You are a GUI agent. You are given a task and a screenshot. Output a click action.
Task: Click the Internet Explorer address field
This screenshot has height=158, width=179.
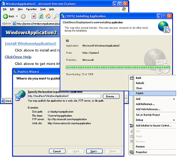click(x=37, y=24)
